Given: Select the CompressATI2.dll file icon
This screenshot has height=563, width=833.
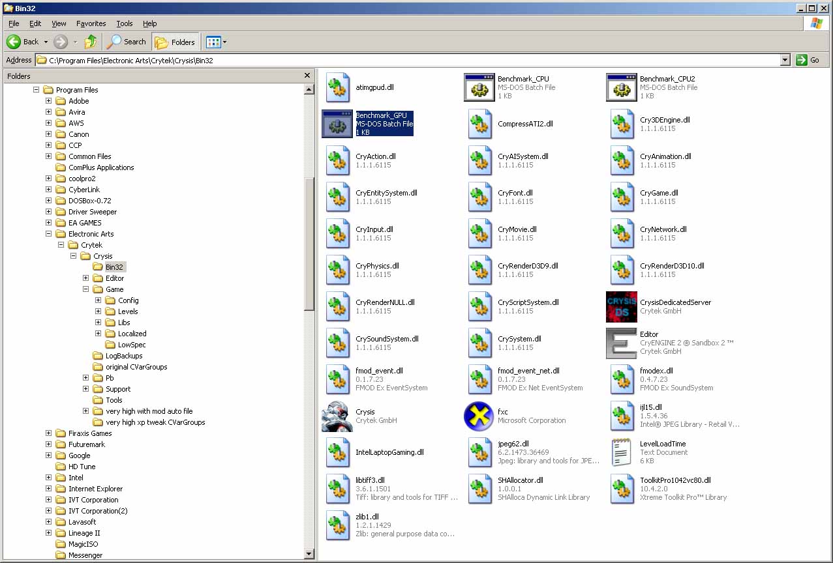Looking at the screenshot, I should click(480, 124).
